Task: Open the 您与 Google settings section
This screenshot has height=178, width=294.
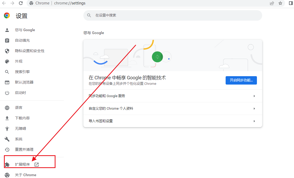Action: point(25,30)
